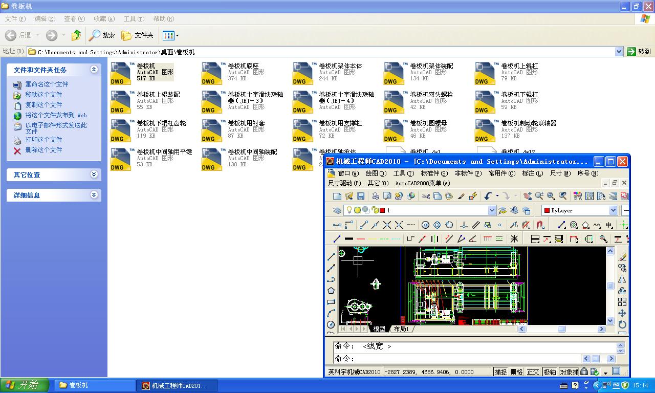The image size is (655, 393).
Task: Toggle 正交 ortho mode in CAD status bar
Action: pos(533,372)
